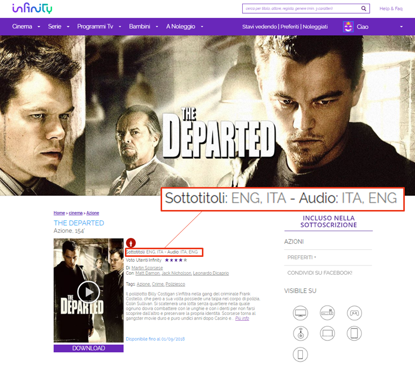Click the red age-rating icon
Image resolution: width=415 pixels, height=369 pixels.
coord(131,243)
